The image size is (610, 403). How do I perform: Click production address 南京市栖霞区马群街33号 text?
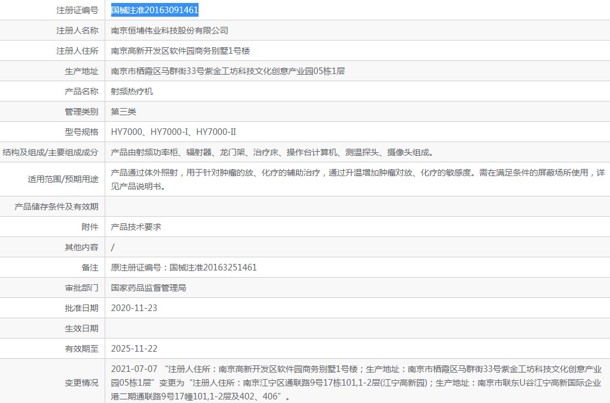228,71
